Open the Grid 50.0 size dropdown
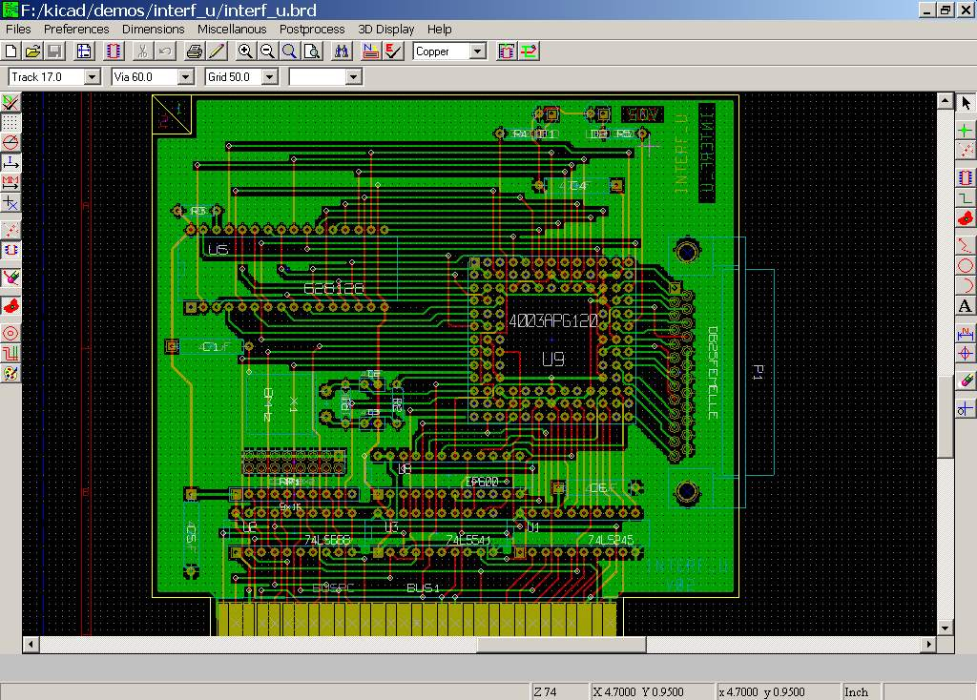977x700 pixels. coord(268,77)
